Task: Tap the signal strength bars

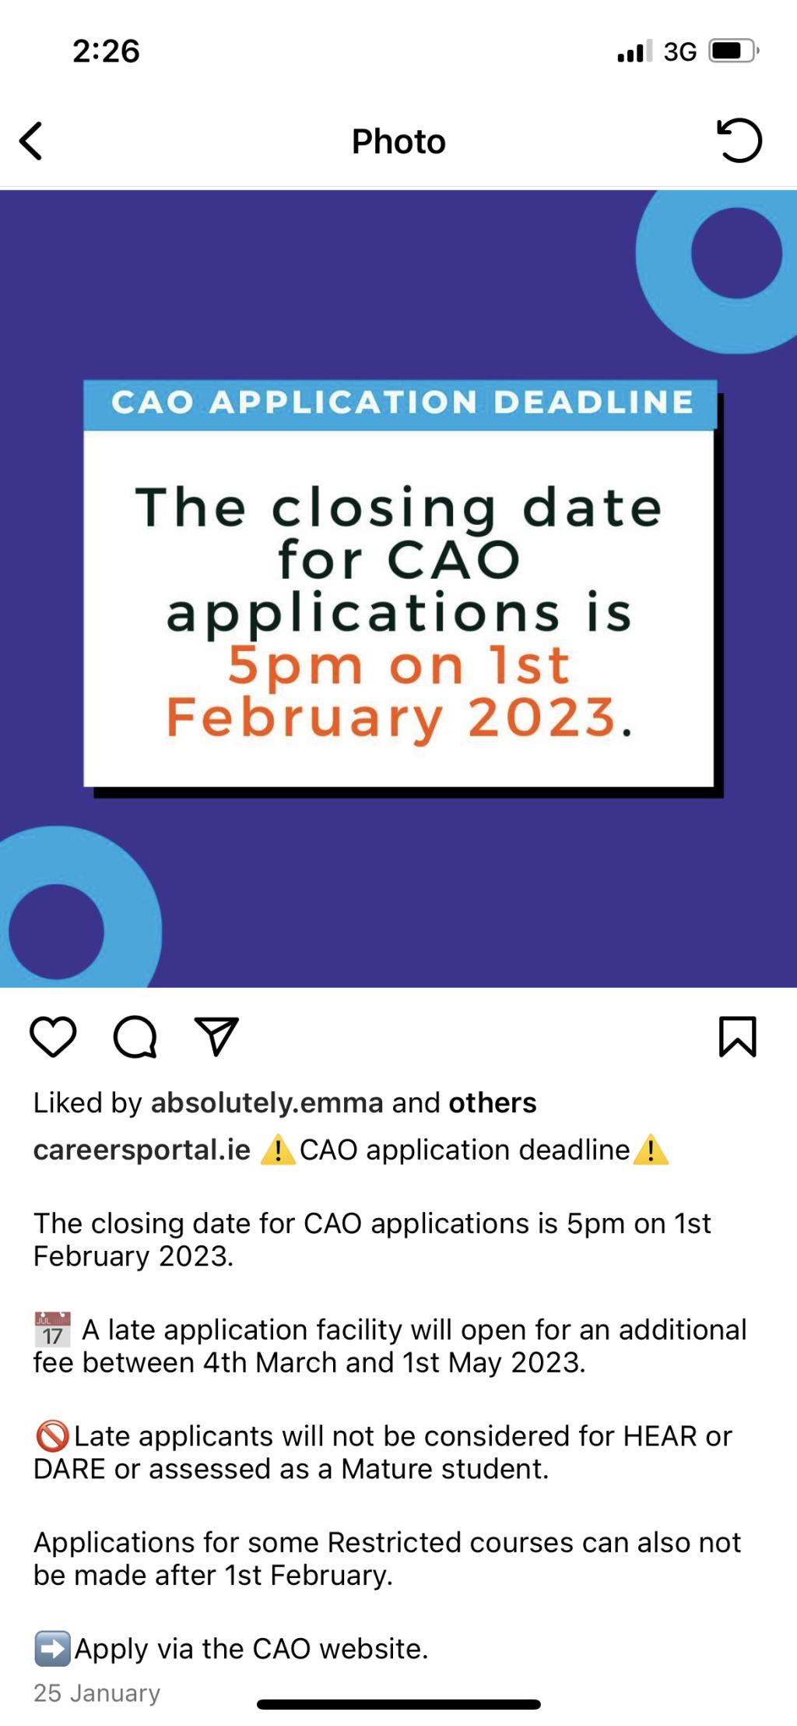Action: point(635,51)
